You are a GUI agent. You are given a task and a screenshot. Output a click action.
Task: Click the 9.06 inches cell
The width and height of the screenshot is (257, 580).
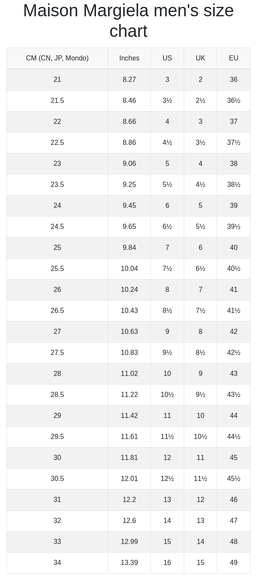pyautogui.click(x=129, y=163)
